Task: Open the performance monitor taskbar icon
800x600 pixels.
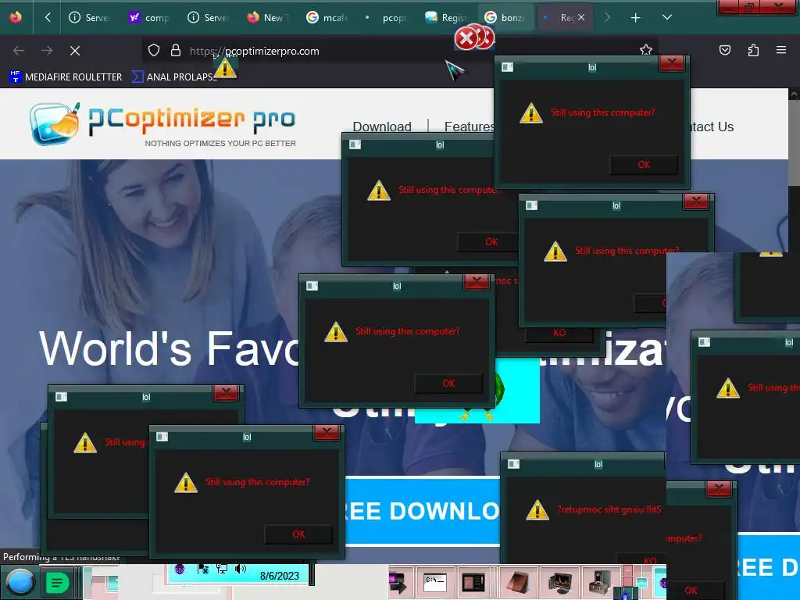Action: (x=559, y=583)
